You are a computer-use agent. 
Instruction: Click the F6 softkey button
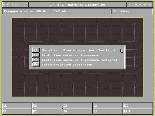point(17,111)
